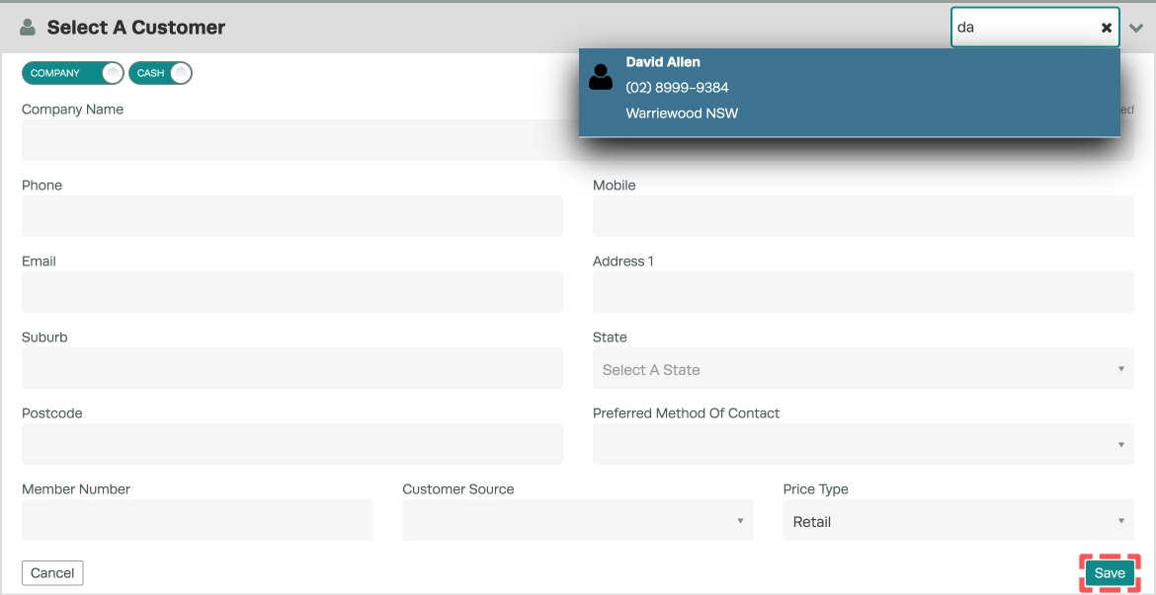
Task: Select David Allen from search results
Action: point(850,92)
